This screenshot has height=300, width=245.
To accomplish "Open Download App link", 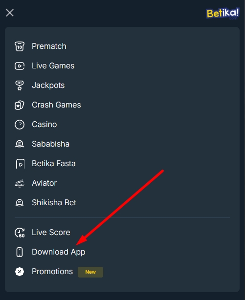I will 58,252.
